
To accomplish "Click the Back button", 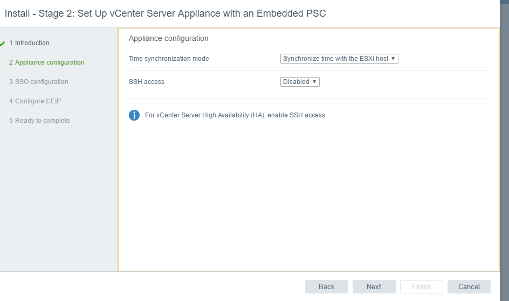I will point(327,287).
